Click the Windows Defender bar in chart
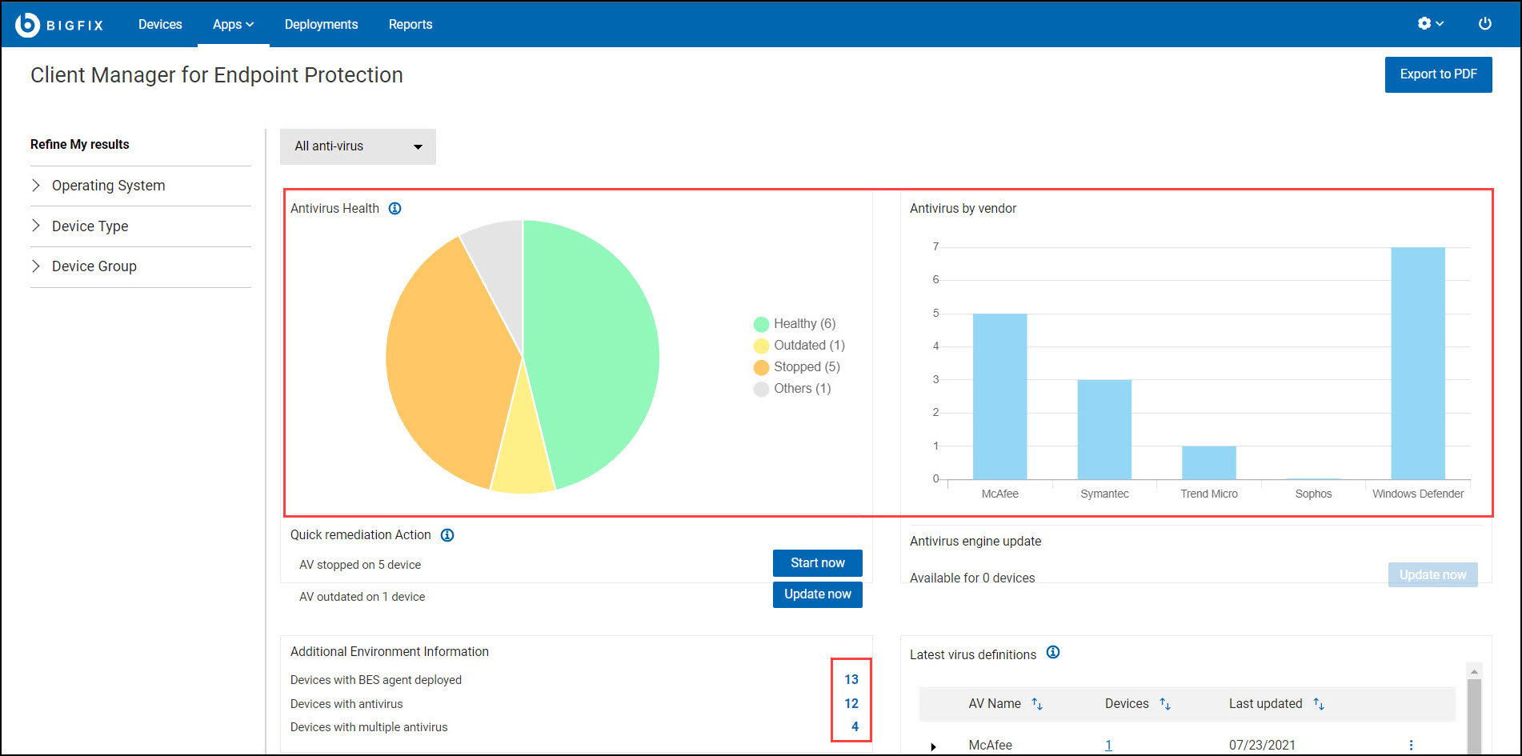 (x=1417, y=364)
